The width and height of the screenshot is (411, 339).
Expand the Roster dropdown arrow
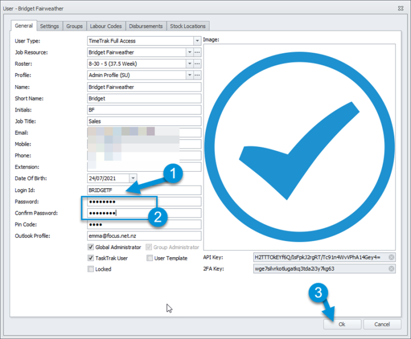point(189,64)
